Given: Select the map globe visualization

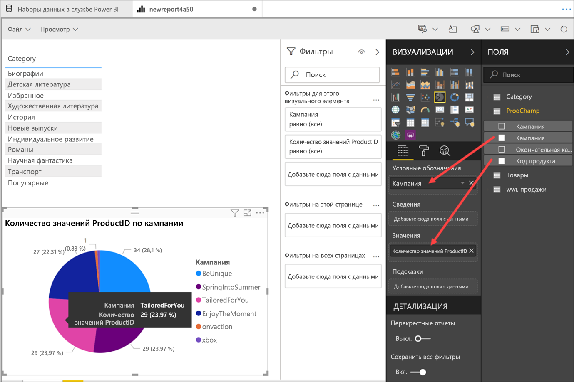Looking at the screenshot, I should point(395,110).
